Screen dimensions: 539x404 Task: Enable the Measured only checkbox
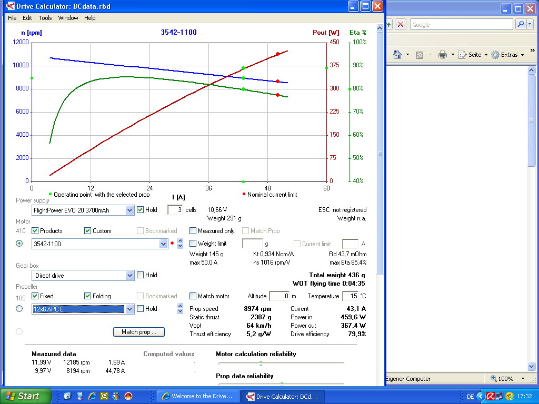click(193, 231)
